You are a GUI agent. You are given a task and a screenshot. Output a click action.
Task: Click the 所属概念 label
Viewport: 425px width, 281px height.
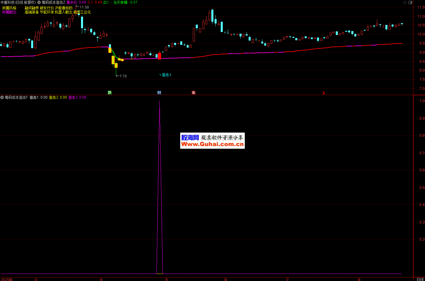tap(10, 12)
